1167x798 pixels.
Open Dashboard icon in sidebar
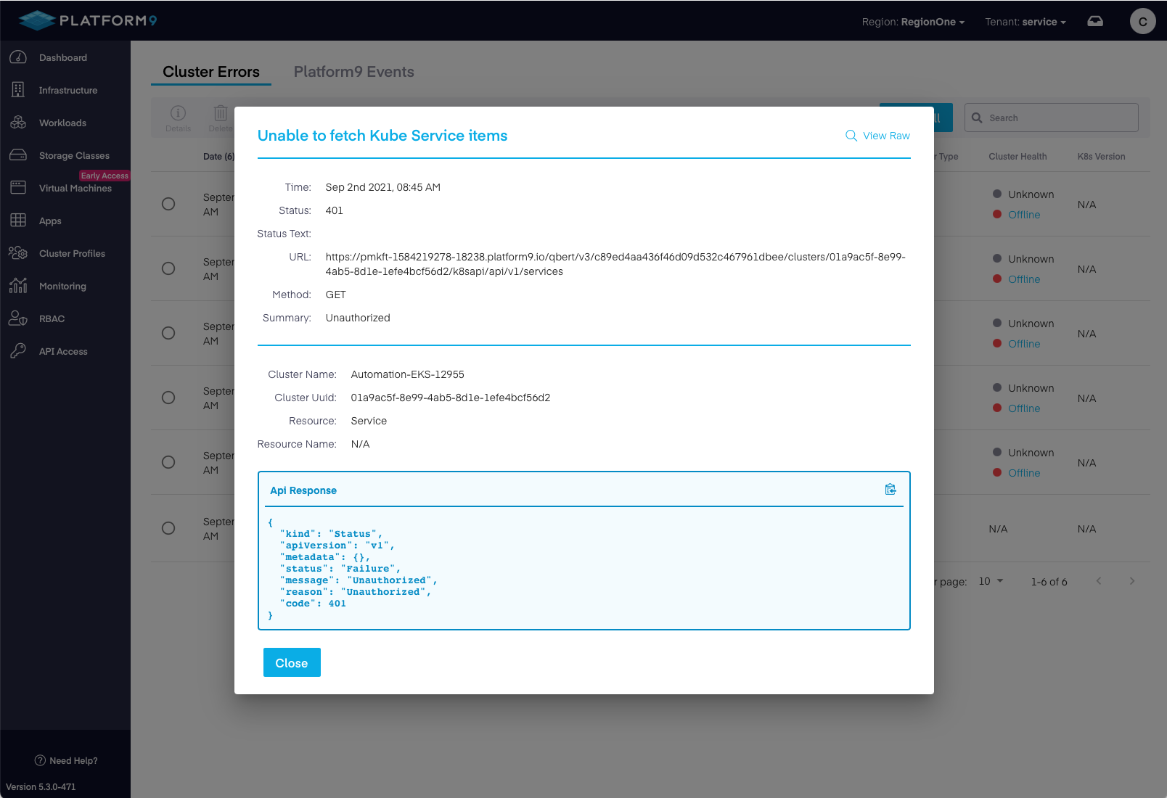click(x=18, y=57)
